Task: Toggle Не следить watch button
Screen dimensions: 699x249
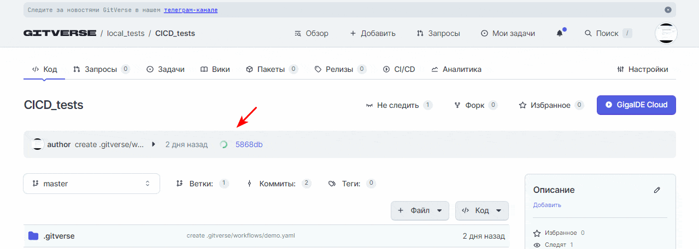Action: [x=398, y=105]
